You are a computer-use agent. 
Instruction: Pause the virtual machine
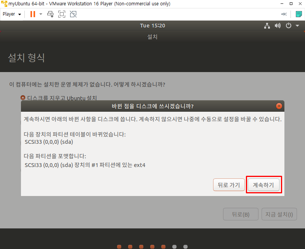click(33, 14)
